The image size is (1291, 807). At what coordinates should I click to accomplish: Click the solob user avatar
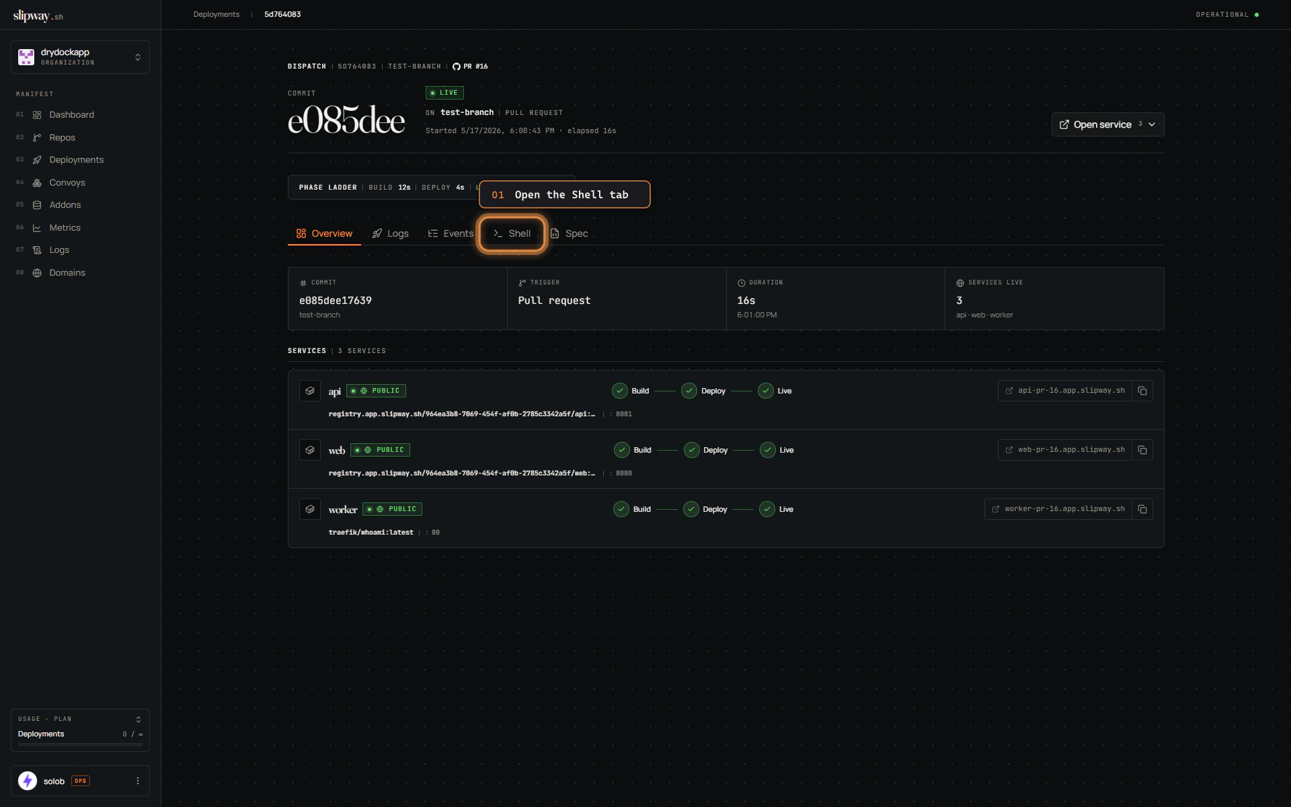tap(28, 781)
